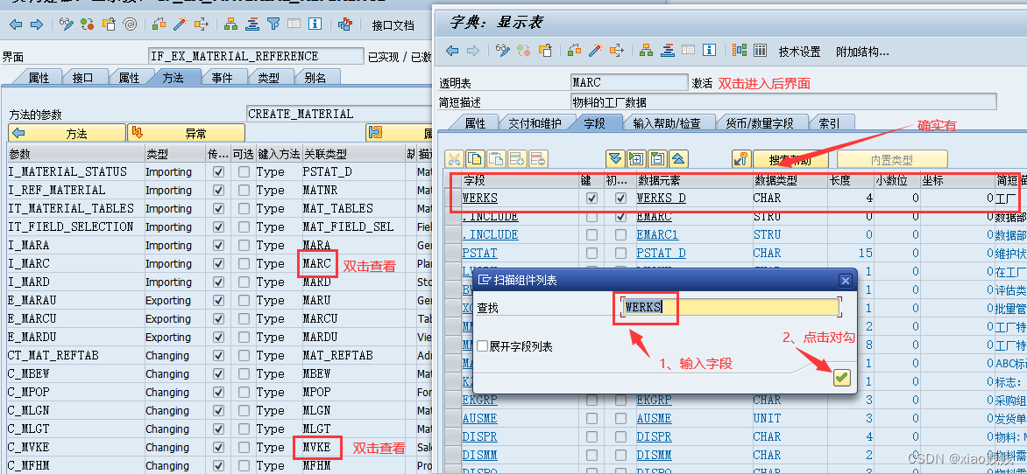Image resolution: width=1027 pixels, height=474 pixels.
Task: Open hierarchy icon in dictionary toolbar
Action: tap(646, 51)
